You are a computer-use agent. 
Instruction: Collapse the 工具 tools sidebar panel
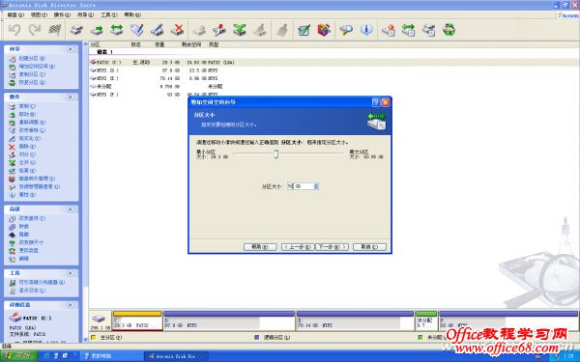coord(70,273)
